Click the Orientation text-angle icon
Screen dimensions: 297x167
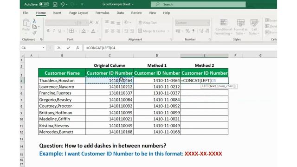tap(126, 23)
